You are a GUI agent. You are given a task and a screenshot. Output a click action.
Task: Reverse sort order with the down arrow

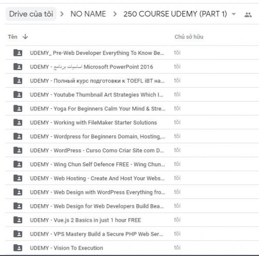click(25, 37)
